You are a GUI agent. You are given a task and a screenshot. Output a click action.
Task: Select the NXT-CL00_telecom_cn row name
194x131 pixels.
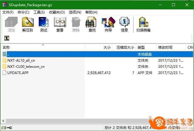tap(26, 67)
